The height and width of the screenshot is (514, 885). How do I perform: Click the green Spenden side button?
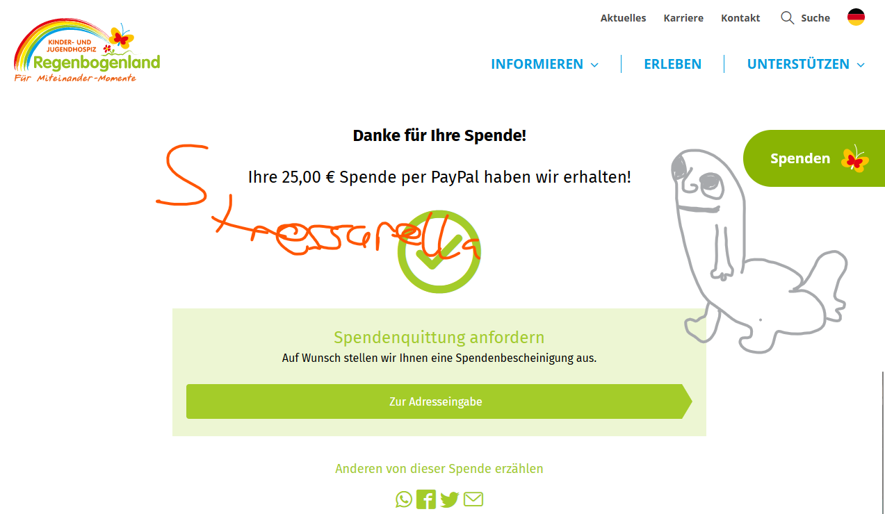tap(814, 158)
